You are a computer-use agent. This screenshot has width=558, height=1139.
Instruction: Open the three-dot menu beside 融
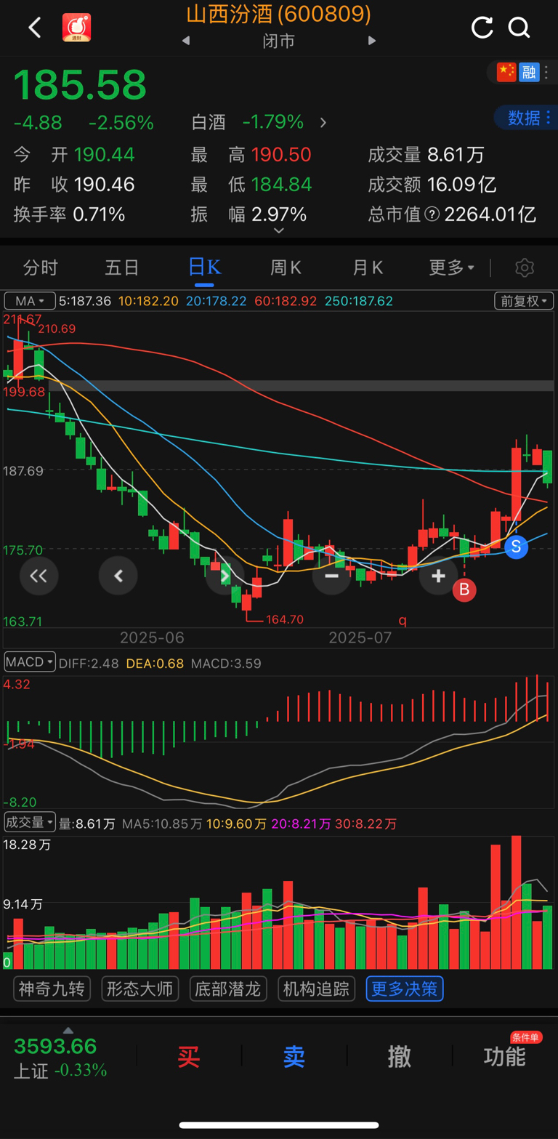(547, 71)
